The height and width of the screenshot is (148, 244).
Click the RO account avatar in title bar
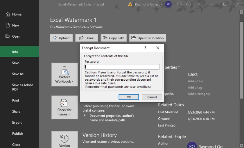pos(168,4)
